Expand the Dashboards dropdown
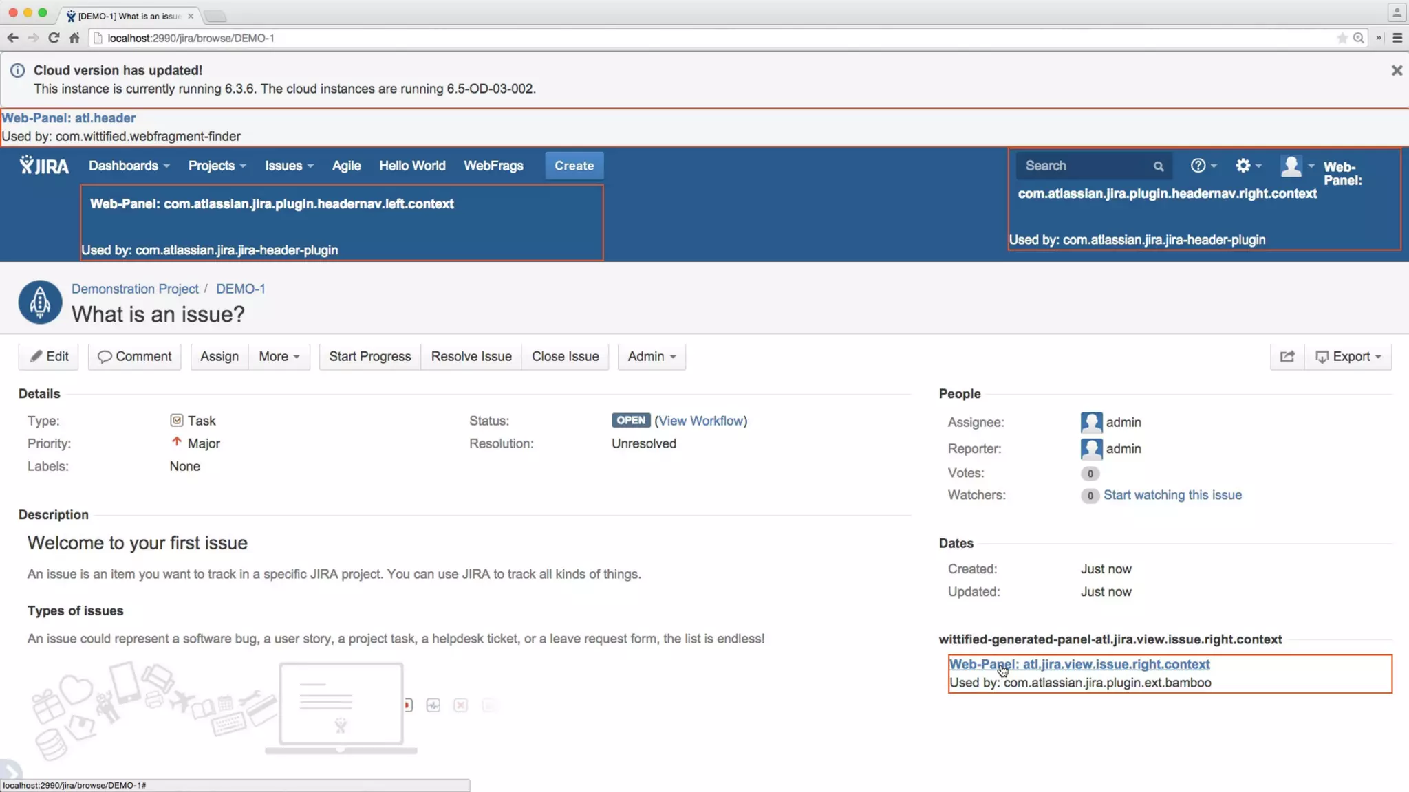1409x792 pixels. click(129, 166)
